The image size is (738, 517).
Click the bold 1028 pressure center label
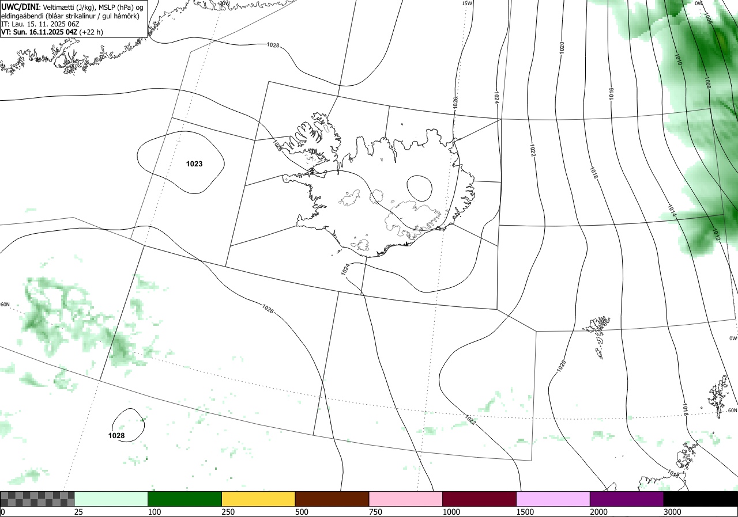[x=116, y=436]
